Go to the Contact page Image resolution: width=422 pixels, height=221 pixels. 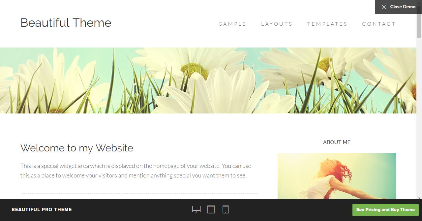[379, 24]
